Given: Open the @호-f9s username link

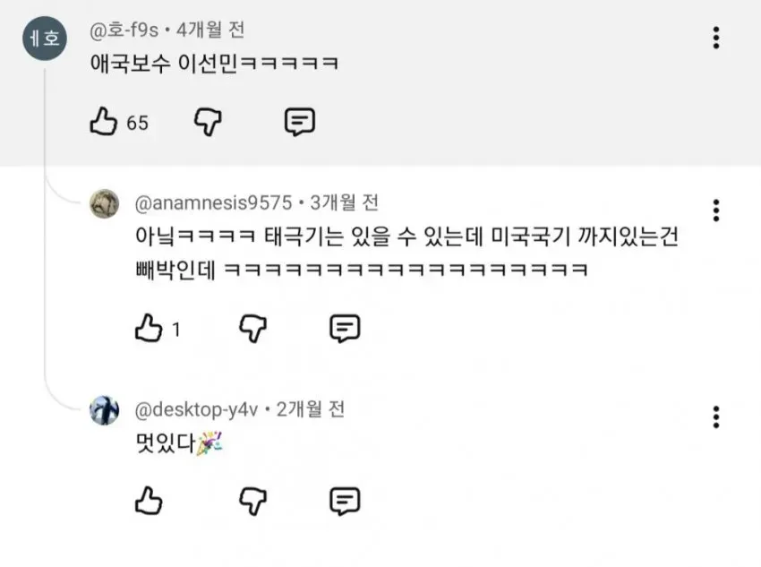Looking at the screenshot, I should (x=124, y=30).
